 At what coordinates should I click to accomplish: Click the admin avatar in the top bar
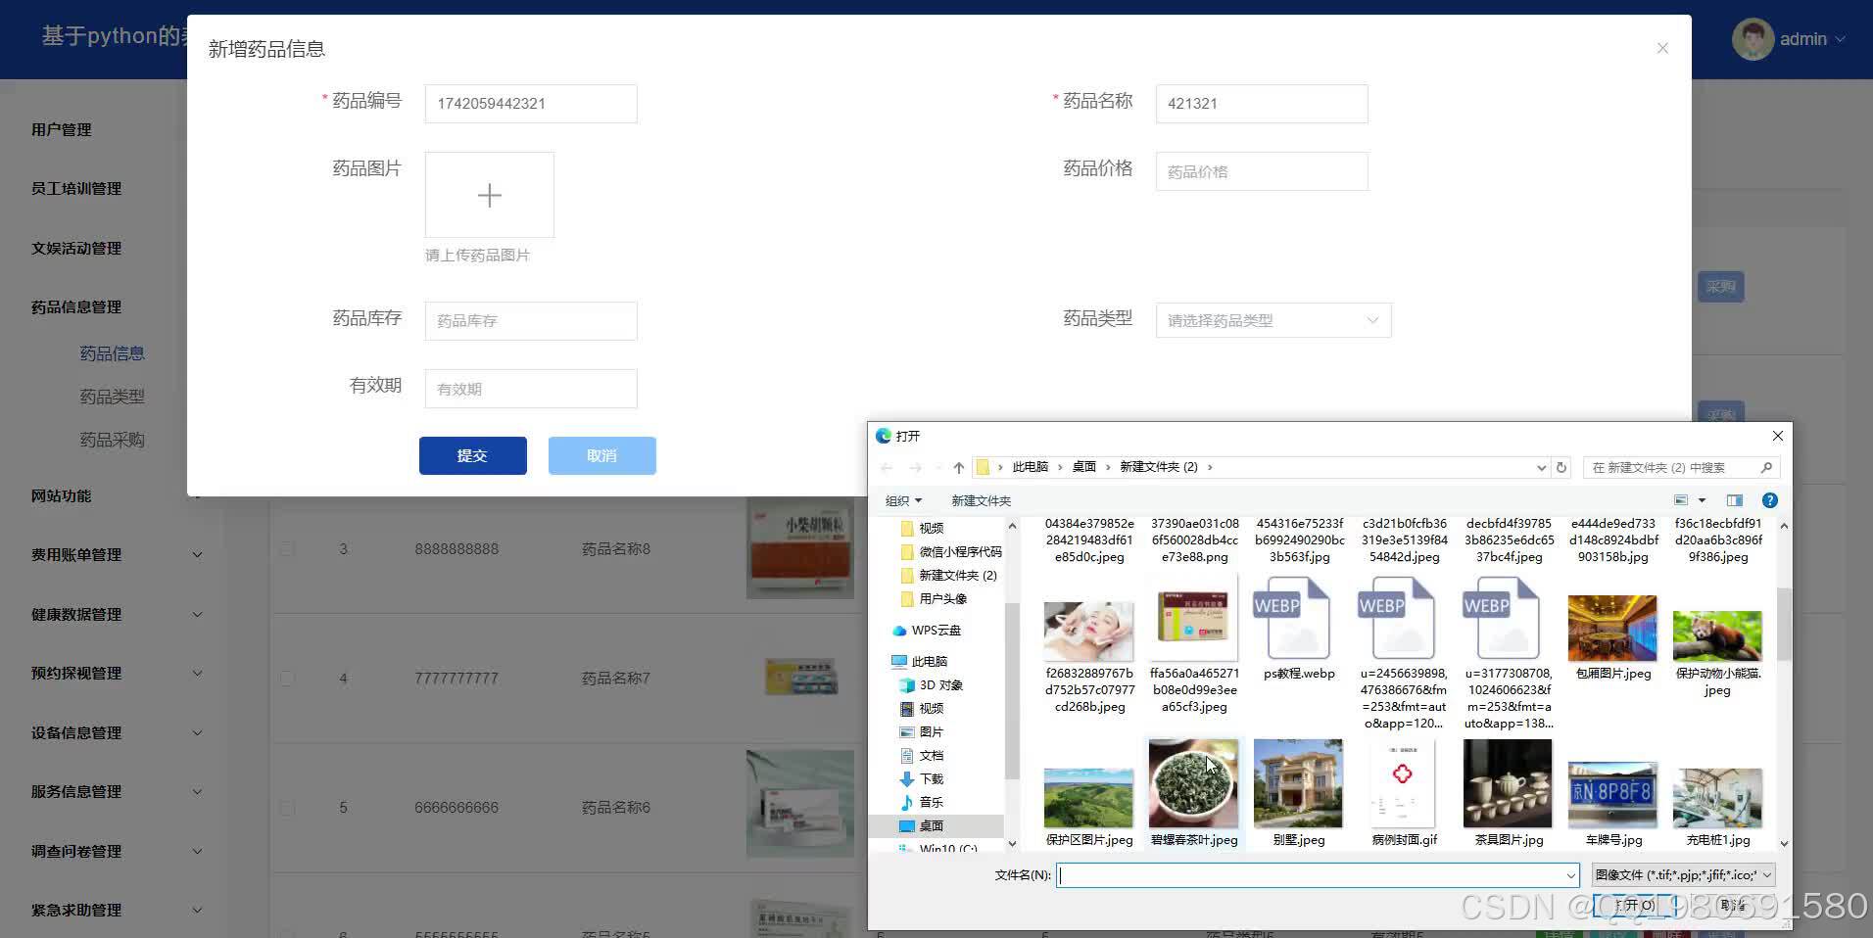tap(1753, 38)
